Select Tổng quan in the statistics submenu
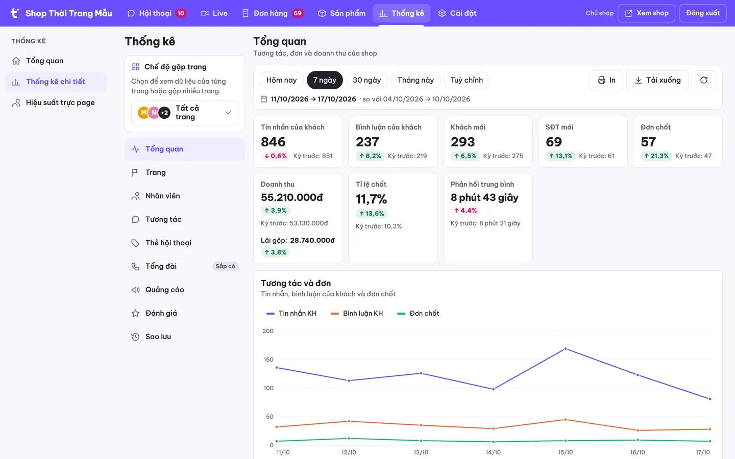Image resolution: width=735 pixels, height=459 pixels. 185,149
